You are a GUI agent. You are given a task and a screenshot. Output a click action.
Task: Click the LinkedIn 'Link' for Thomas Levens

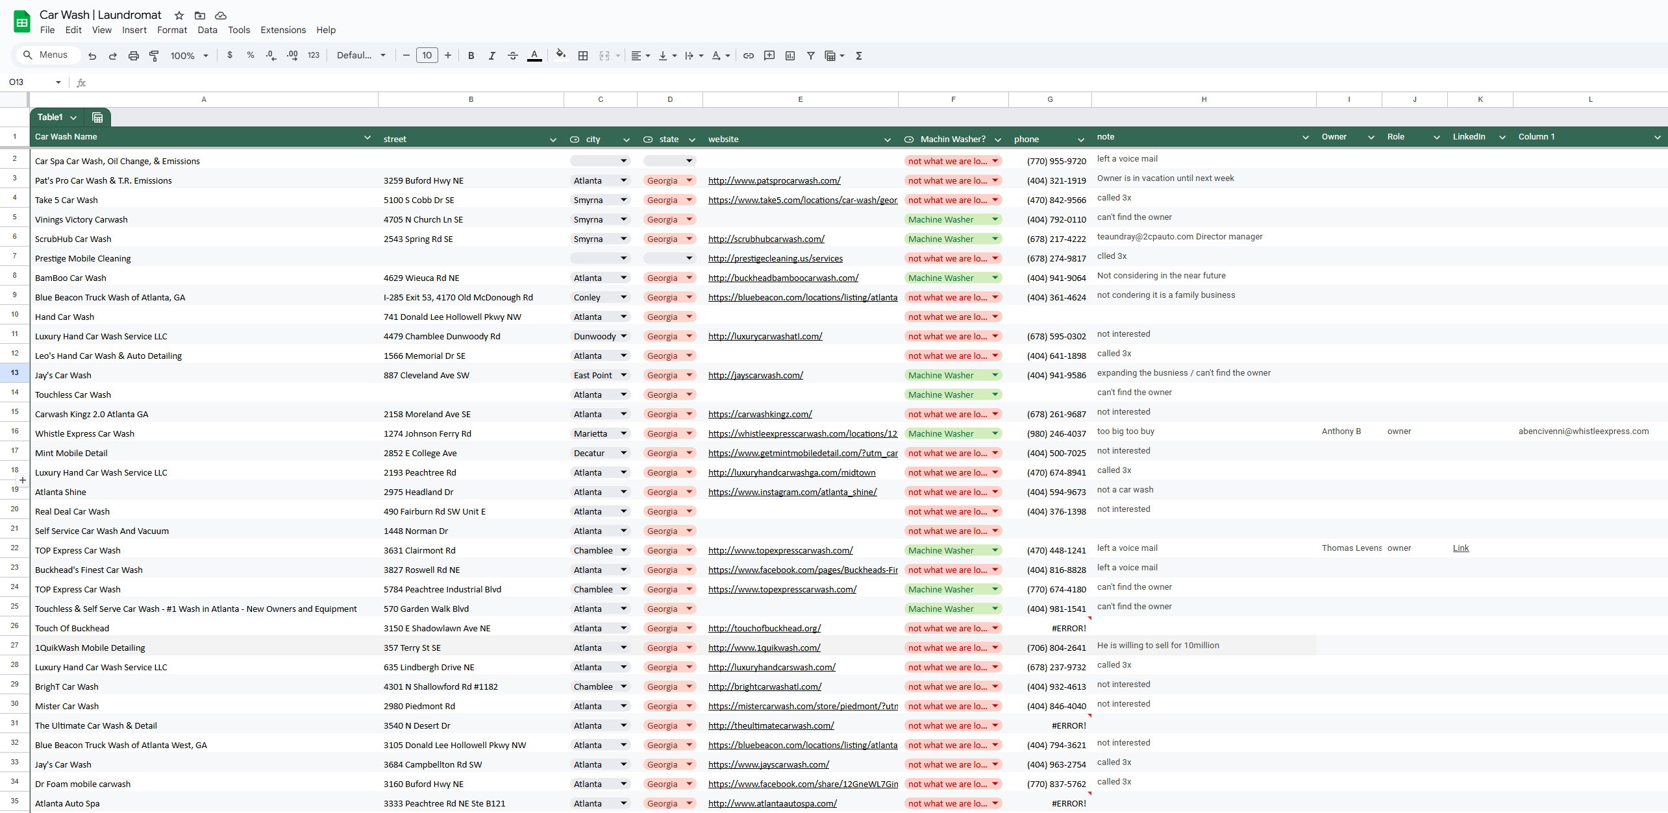1461,548
